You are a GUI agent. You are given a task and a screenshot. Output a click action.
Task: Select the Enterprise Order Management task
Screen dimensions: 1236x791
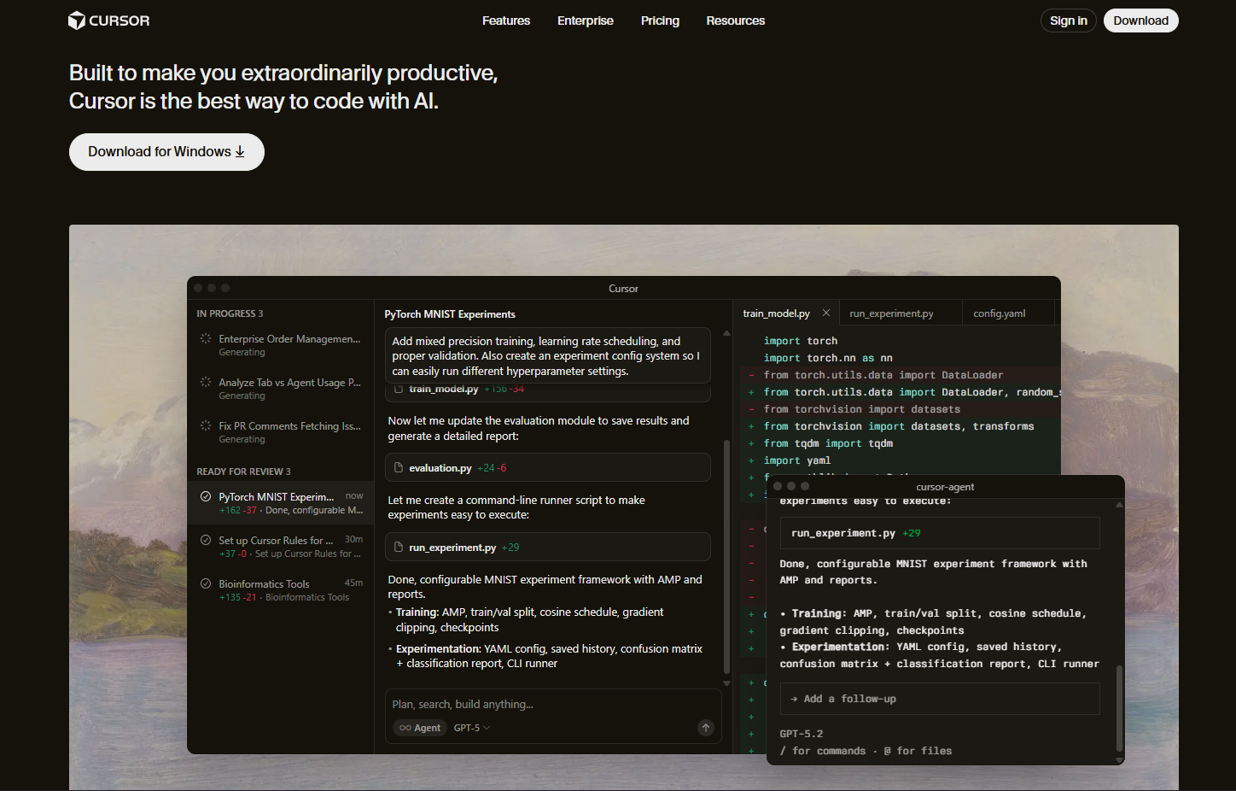click(x=280, y=345)
